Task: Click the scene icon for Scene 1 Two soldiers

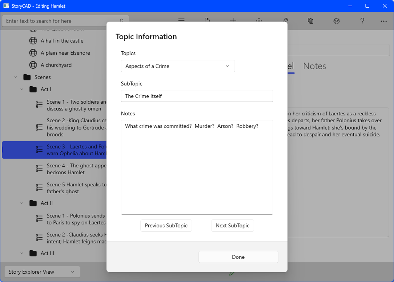Action: [39, 105]
